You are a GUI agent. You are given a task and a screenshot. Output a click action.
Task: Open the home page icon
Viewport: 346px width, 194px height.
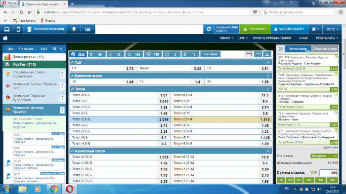[5, 38]
